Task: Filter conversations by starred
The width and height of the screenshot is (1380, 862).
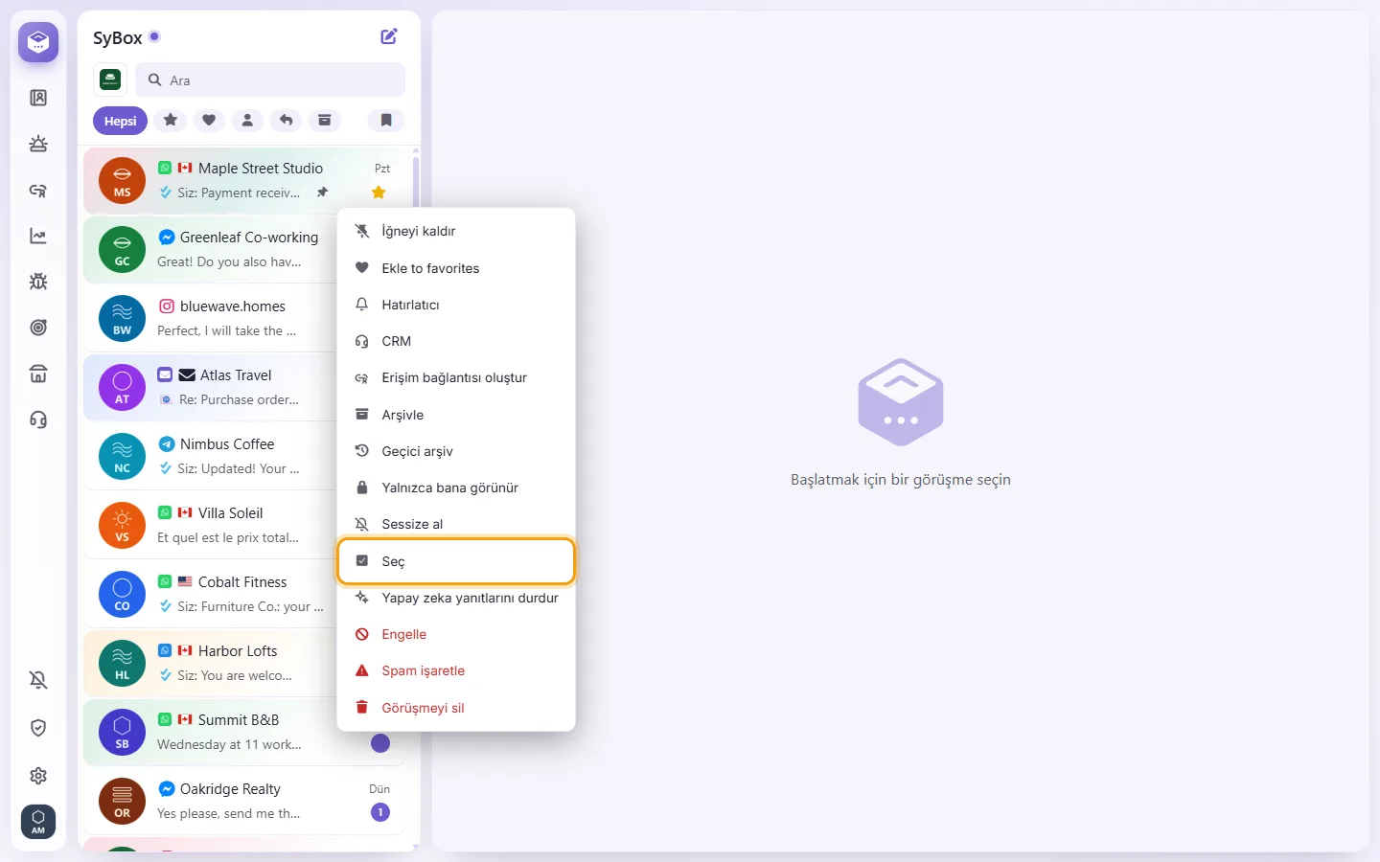Action: point(171,121)
